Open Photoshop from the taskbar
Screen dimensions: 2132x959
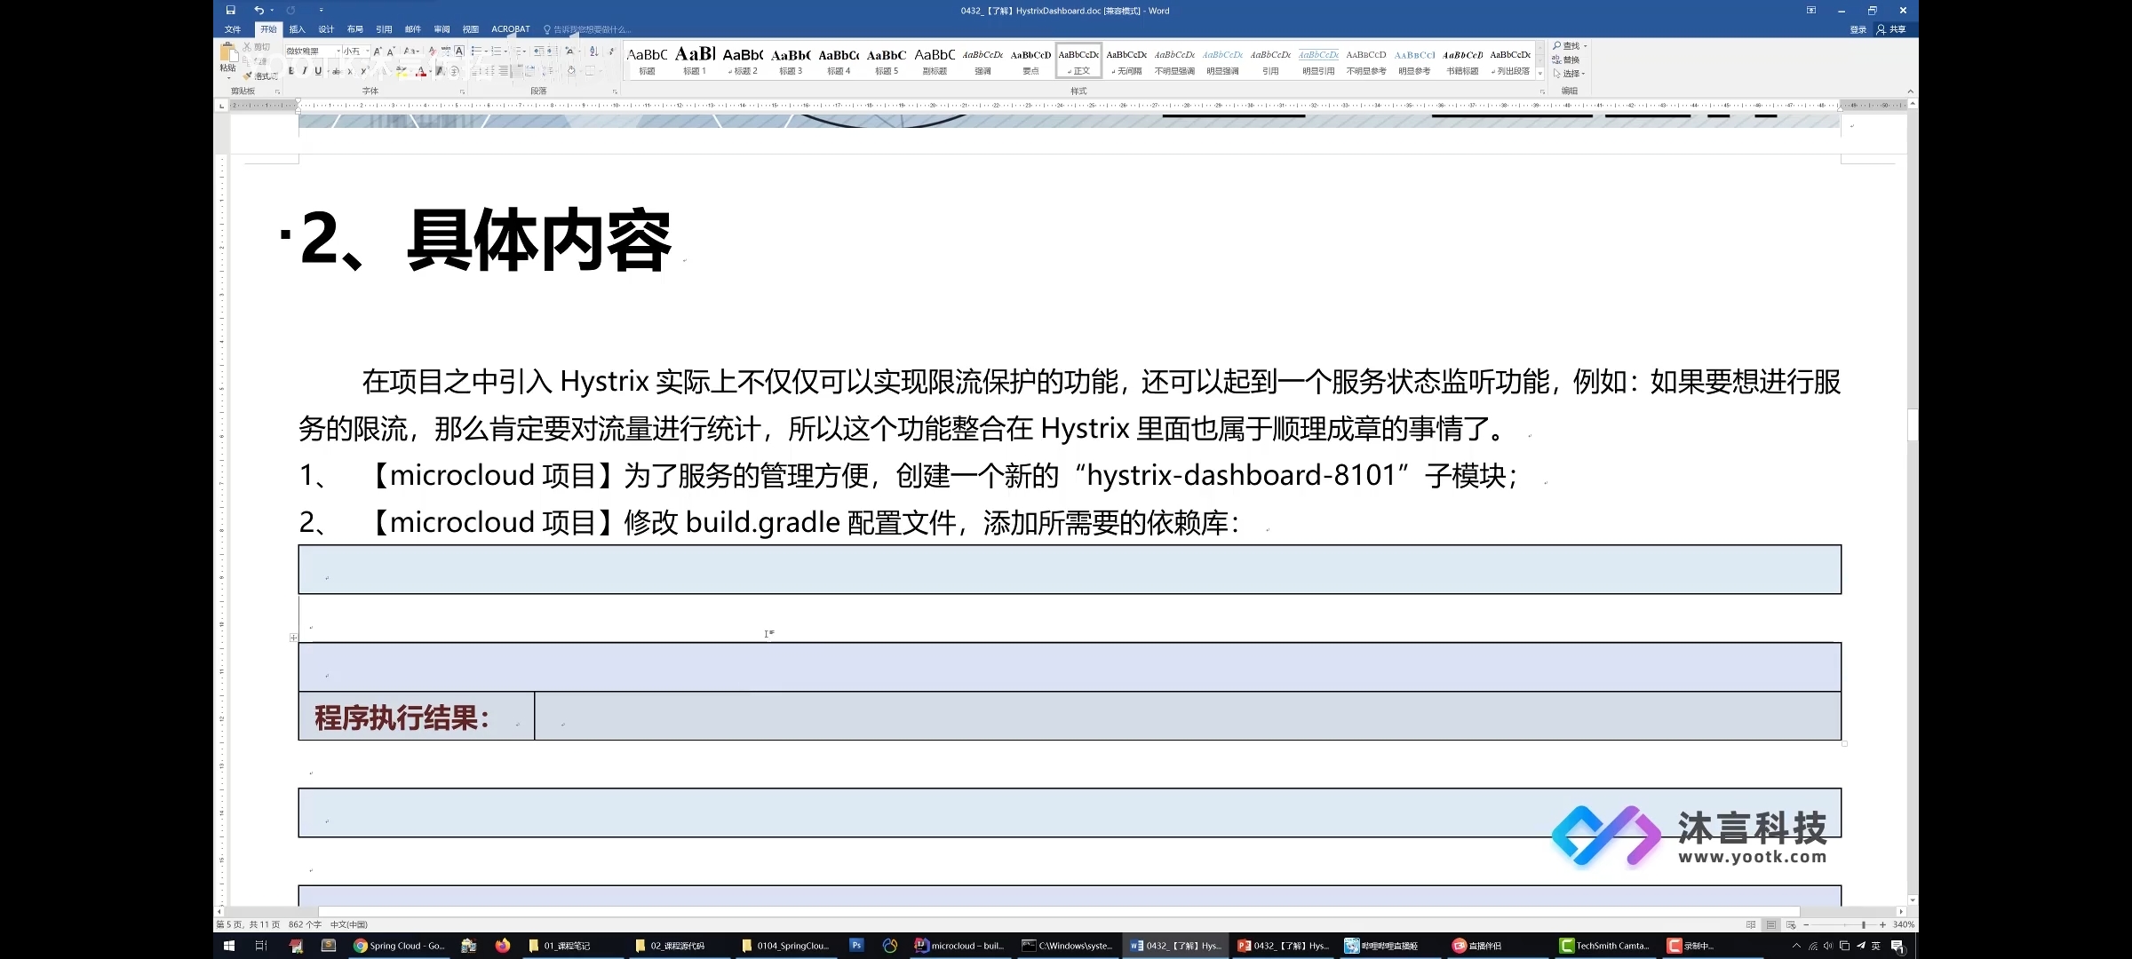pos(856,946)
